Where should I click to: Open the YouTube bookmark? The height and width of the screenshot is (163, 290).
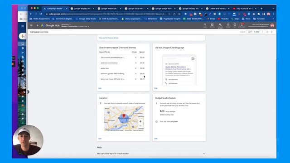(x=223, y=19)
